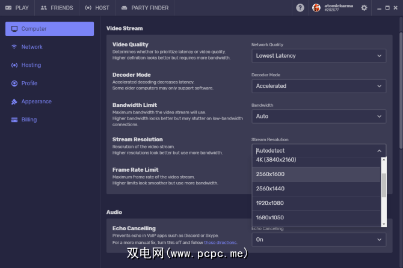Screen dimensions: 403x268
Task: Choose the 2560x1440 resolution option
Action: tap(316, 189)
